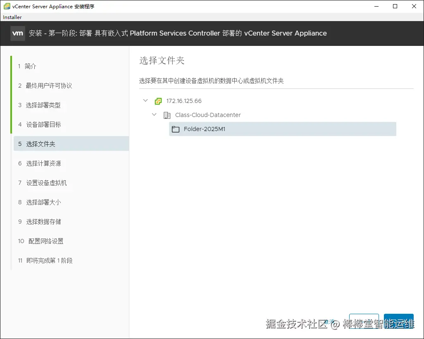Select the Folder-2025M1 folder row
The image size is (424, 339).
click(x=283, y=129)
